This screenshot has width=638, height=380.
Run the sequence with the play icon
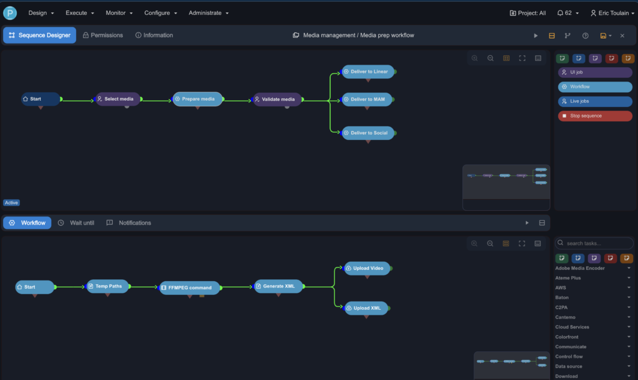tap(536, 35)
